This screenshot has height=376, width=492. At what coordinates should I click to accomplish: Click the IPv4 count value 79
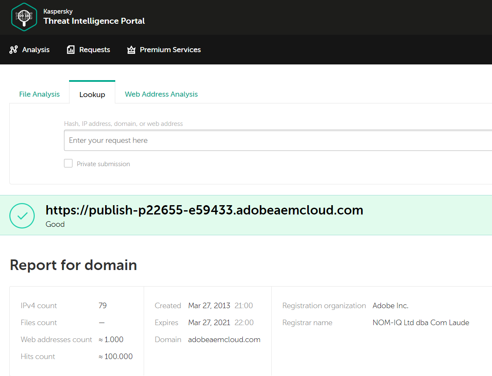(103, 305)
